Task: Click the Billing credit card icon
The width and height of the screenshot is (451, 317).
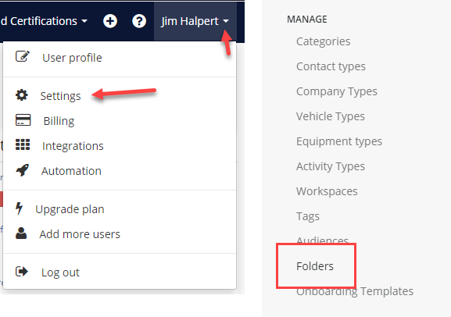Action: point(23,120)
